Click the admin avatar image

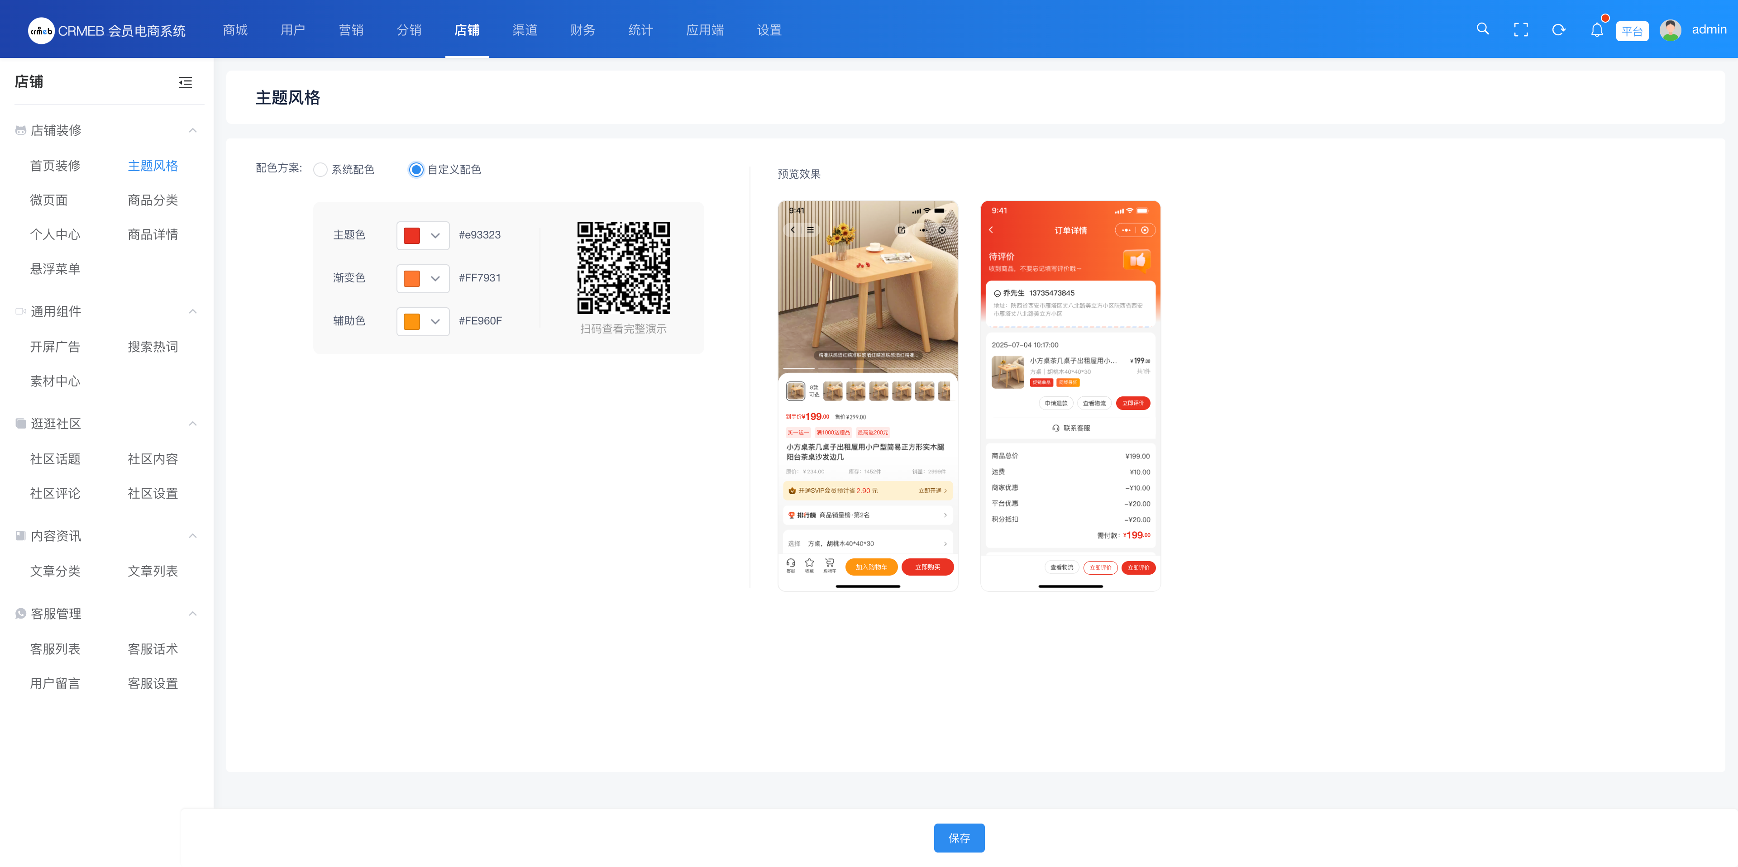pyautogui.click(x=1670, y=30)
